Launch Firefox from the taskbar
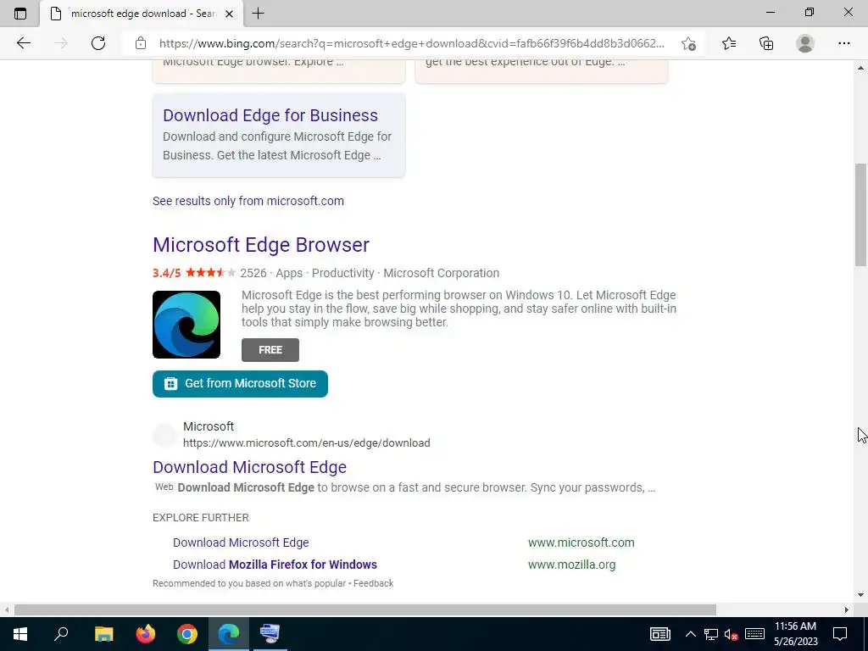This screenshot has width=868, height=651. pos(146,634)
